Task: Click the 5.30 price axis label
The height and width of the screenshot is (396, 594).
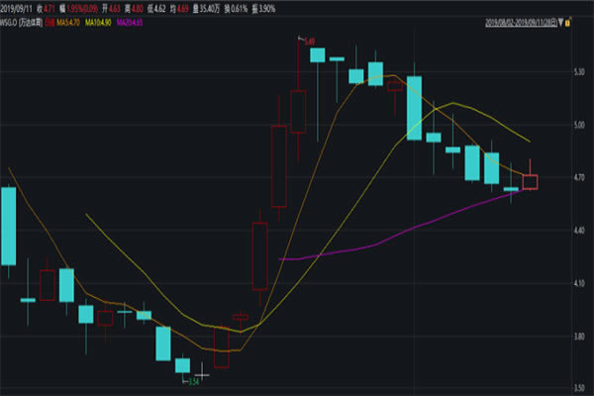Action: (577, 72)
